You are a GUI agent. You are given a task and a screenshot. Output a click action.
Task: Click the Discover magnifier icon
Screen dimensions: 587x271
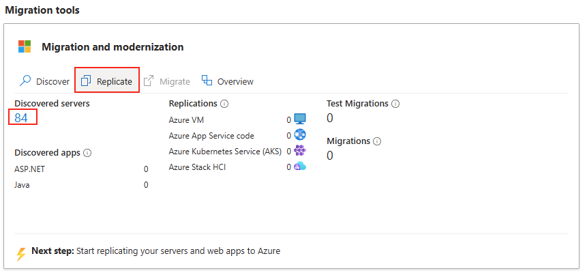[x=25, y=81]
